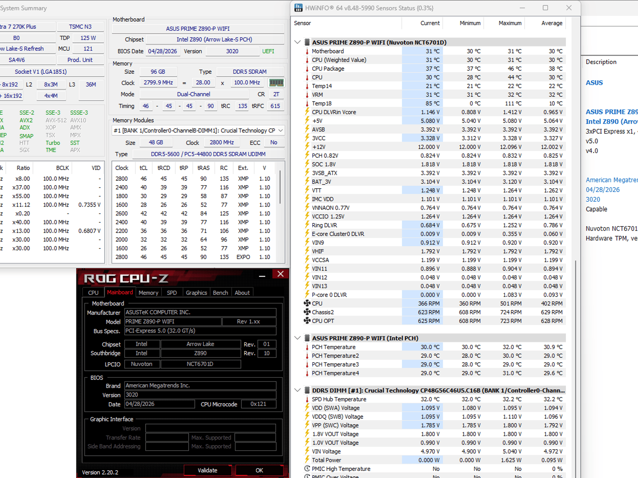Select the Mainboard tab in ROG CPU-Z
This screenshot has height=478, width=638.
pyautogui.click(x=120, y=292)
